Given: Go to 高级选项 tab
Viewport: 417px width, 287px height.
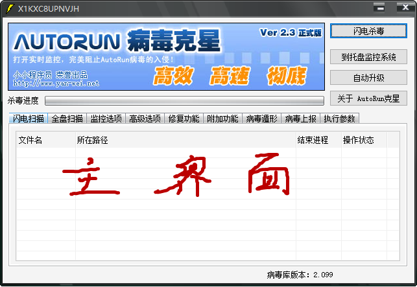Looking at the screenshot, I should [145, 119].
